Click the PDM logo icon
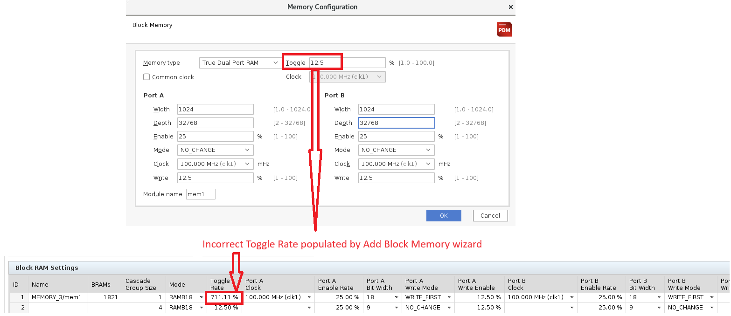Image resolution: width=731 pixels, height=316 pixels. (x=504, y=29)
